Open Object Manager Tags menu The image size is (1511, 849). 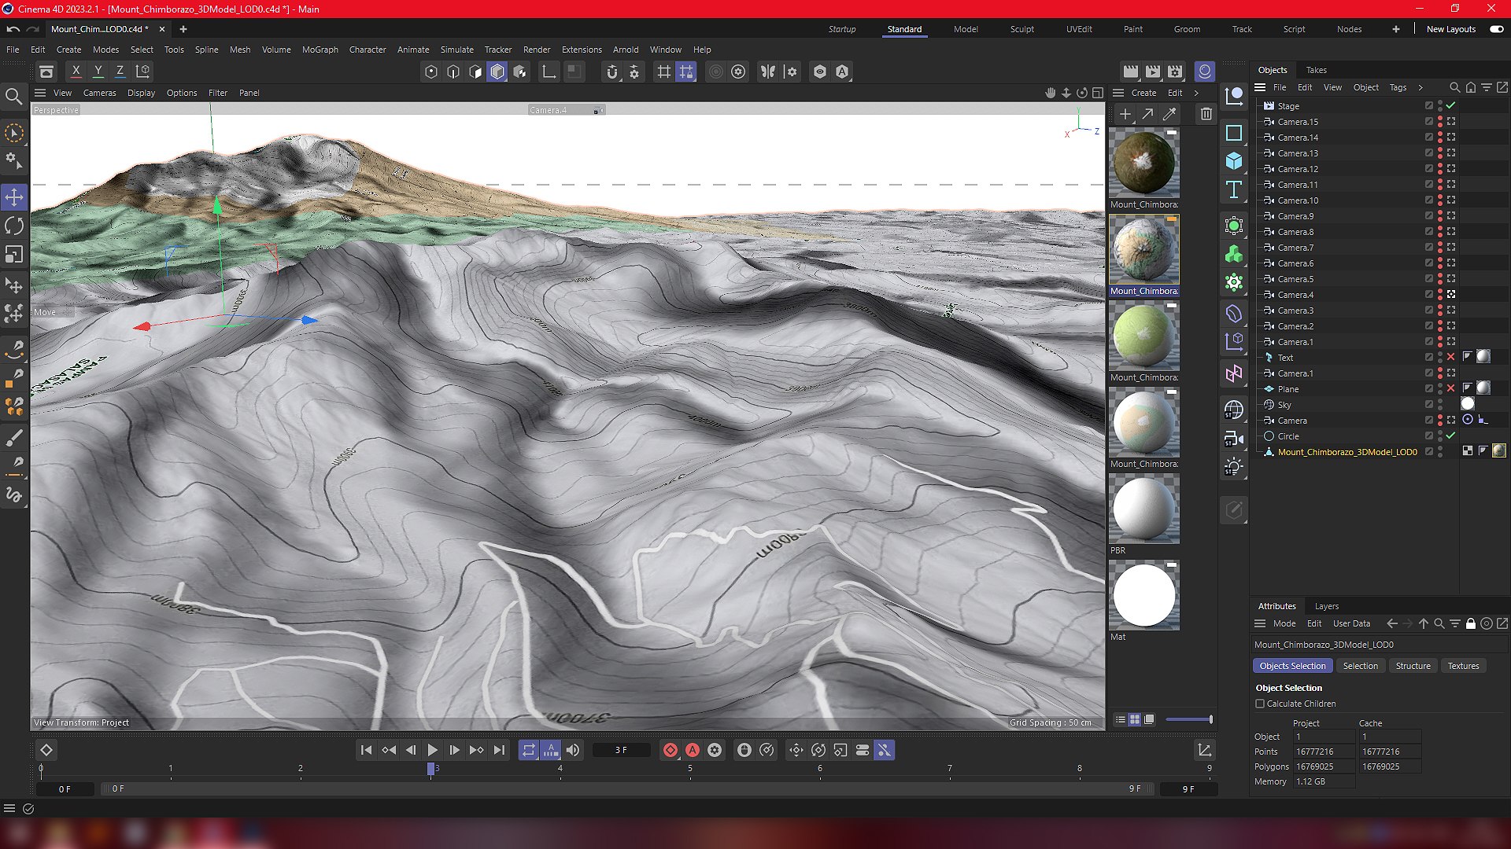point(1398,87)
